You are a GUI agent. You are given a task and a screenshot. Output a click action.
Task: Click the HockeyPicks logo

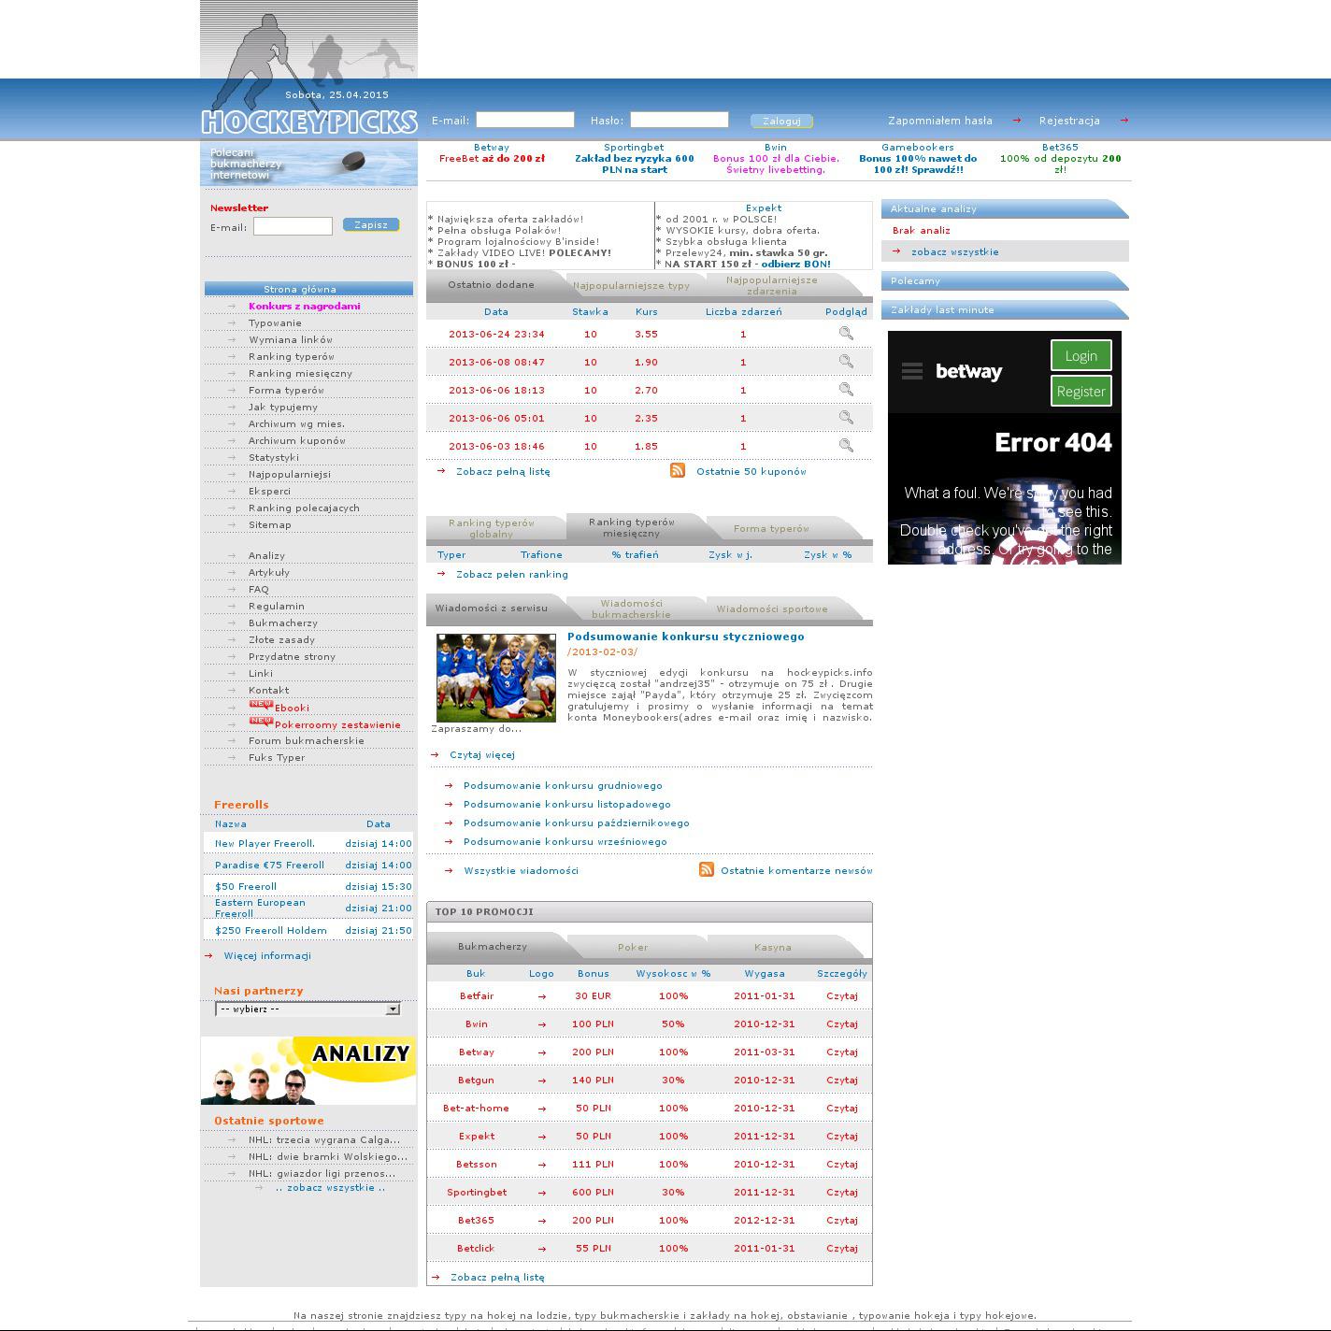(308, 122)
